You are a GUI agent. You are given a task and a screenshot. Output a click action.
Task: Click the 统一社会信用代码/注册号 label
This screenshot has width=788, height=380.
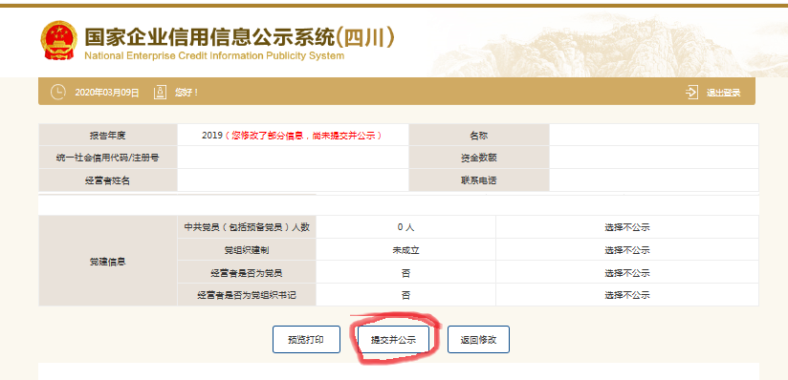click(107, 158)
